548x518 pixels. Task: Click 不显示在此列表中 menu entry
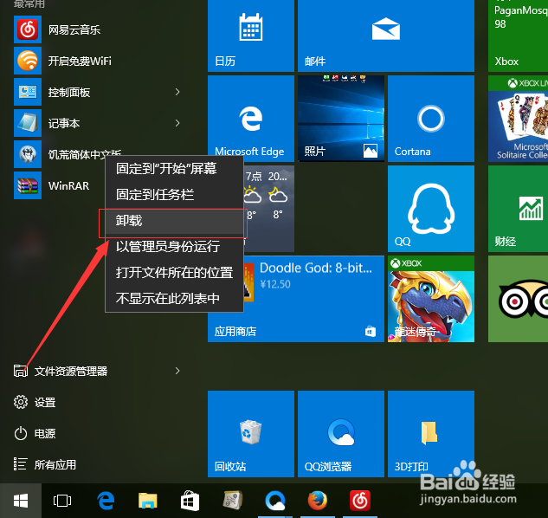pyautogui.click(x=174, y=298)
